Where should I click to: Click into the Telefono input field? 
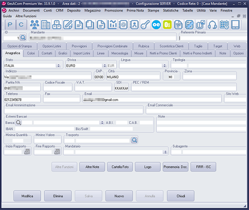23,100
